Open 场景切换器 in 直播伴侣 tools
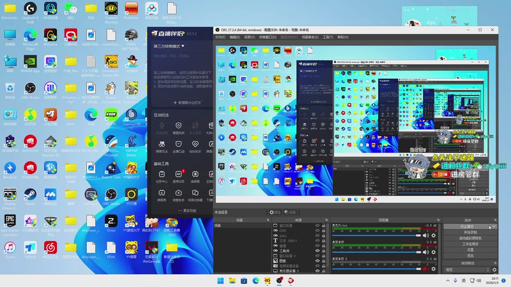 click(195, 196)
